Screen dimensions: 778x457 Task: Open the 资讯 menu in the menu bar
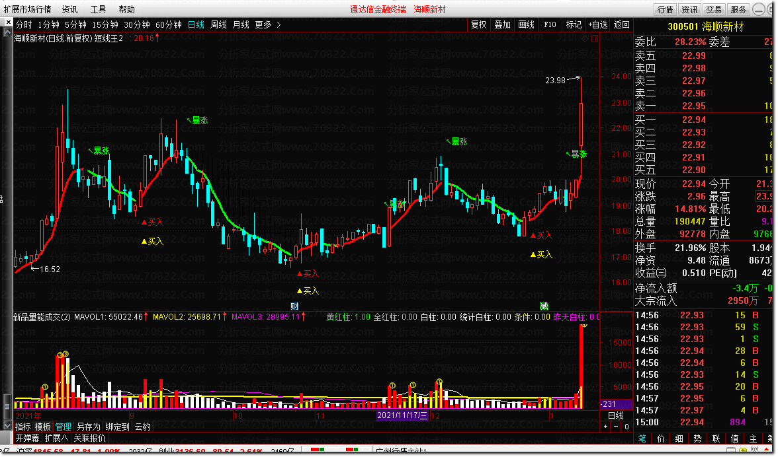[x=69, y=9]
